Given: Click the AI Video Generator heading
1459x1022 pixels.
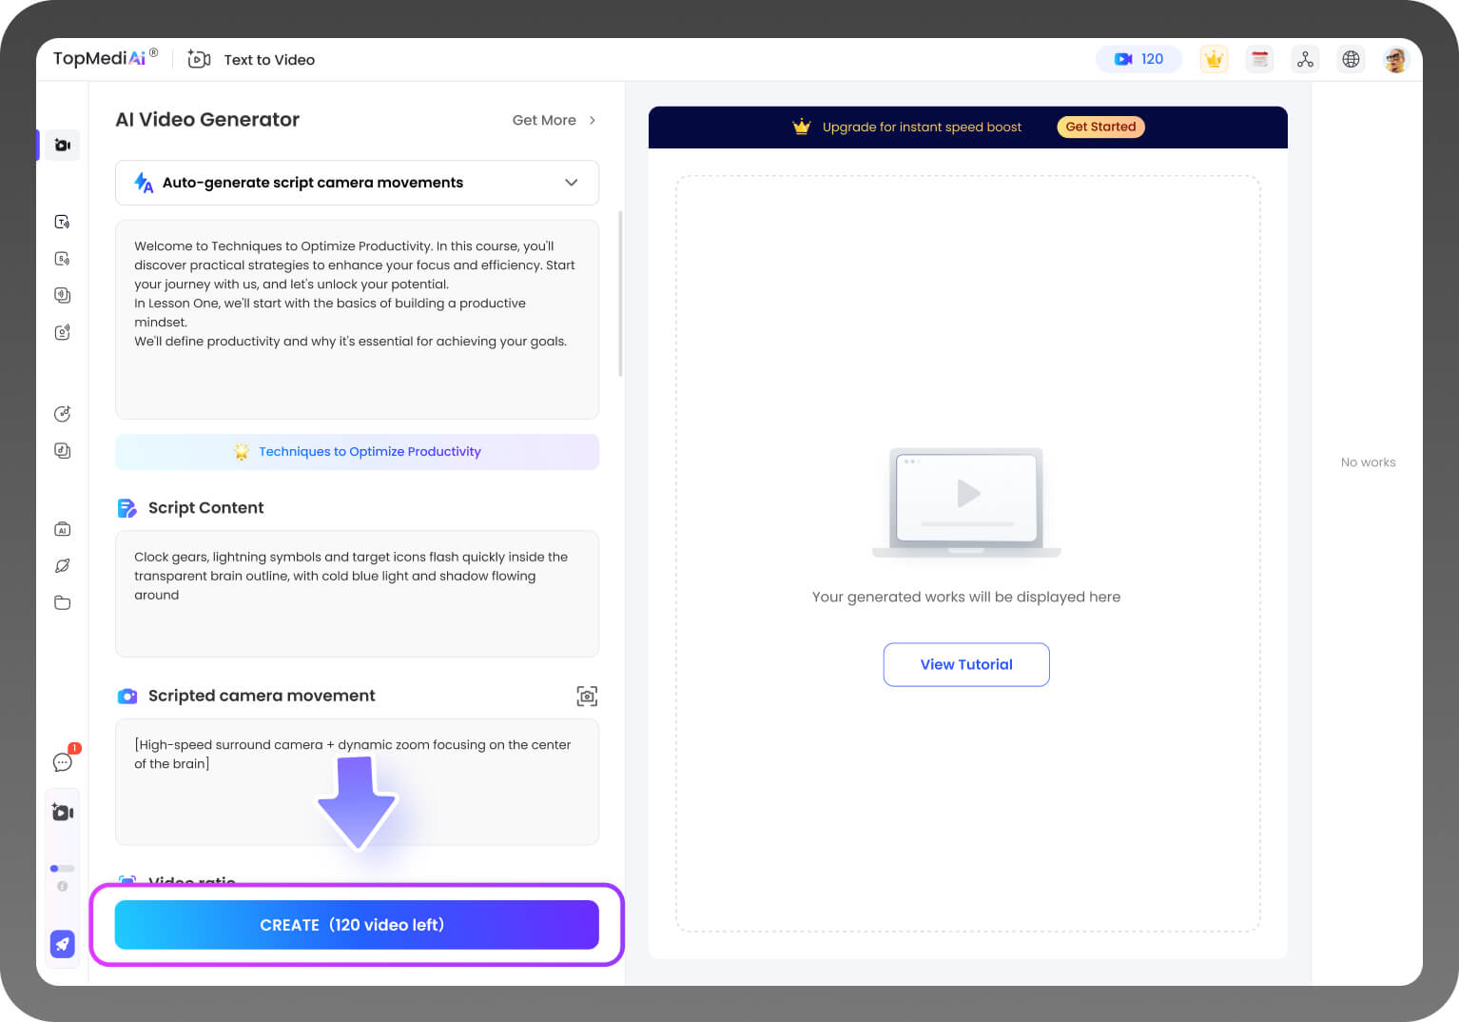Looking at the screenshot, I should (x=207, y=119).
